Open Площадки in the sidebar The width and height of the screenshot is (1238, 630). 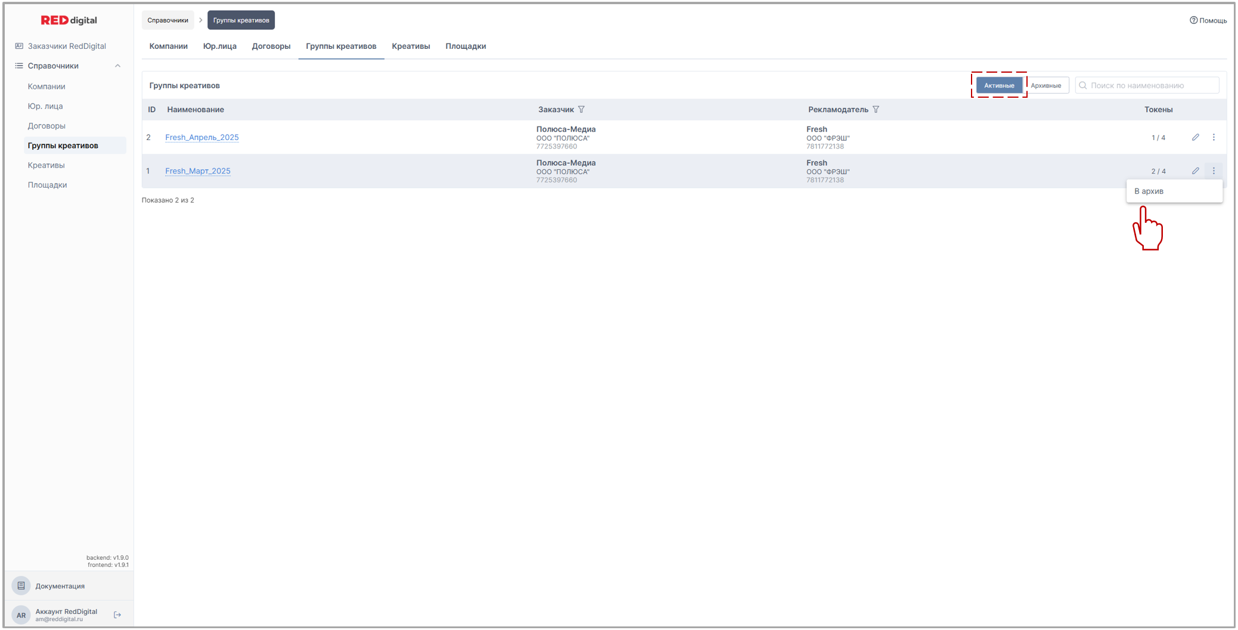pos(47,185)
